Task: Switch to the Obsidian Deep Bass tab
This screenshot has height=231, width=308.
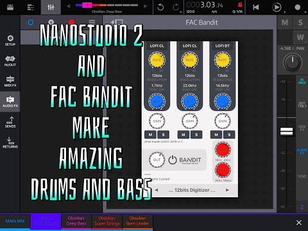Action: click(76, 221)
